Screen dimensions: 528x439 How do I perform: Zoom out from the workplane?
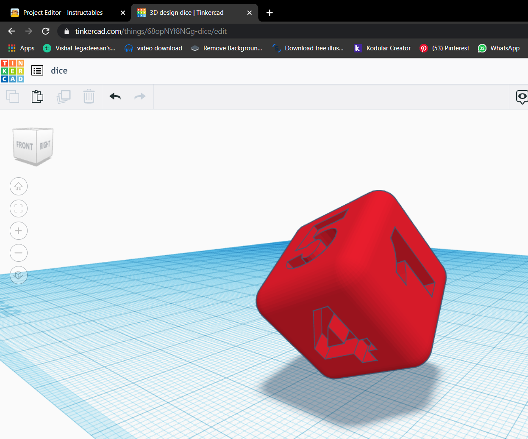coord(18,252)
